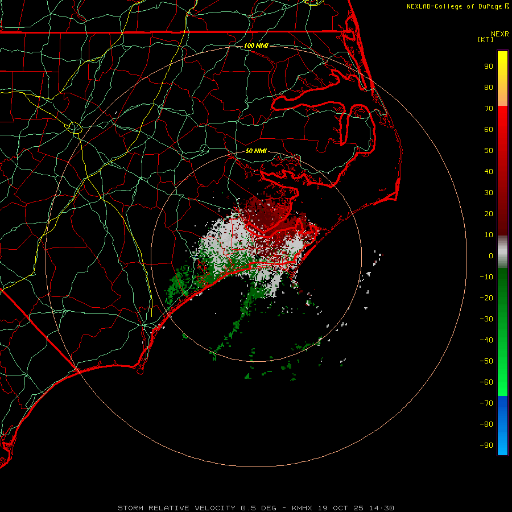
Task: Click the 50 value on the velocity scale
Action: tap(489, 151)
